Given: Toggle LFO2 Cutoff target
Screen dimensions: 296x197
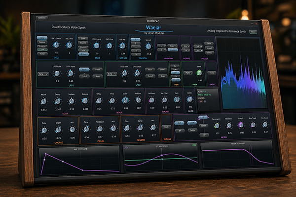Looking at the screenshot, I should [x=150, y=76].
